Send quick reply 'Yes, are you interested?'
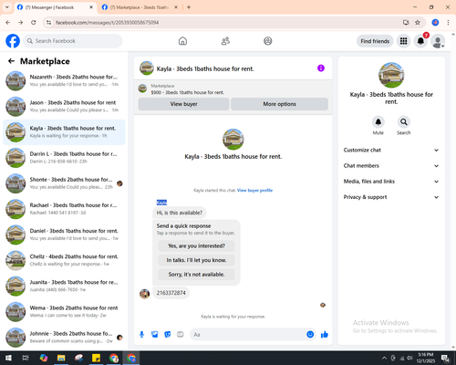Screen dimensions: 456x365 tap(196, 245)
